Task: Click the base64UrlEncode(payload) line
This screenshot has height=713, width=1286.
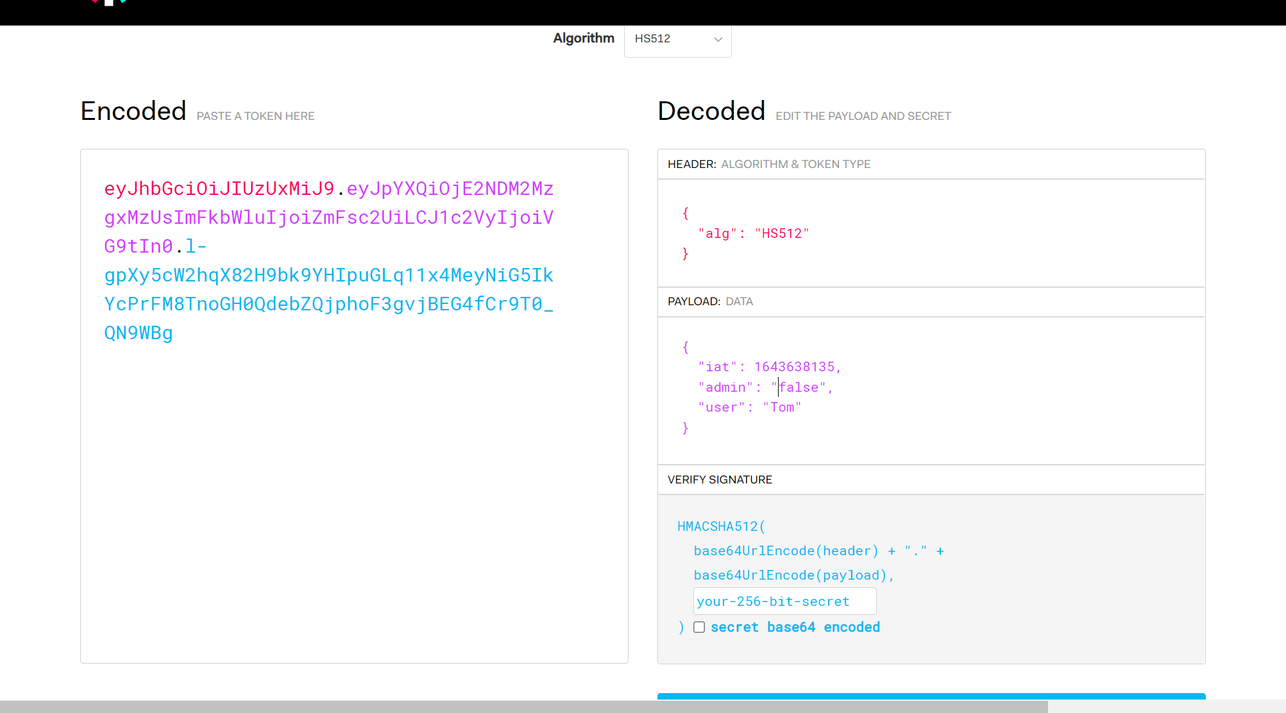Action: point(794,575)
